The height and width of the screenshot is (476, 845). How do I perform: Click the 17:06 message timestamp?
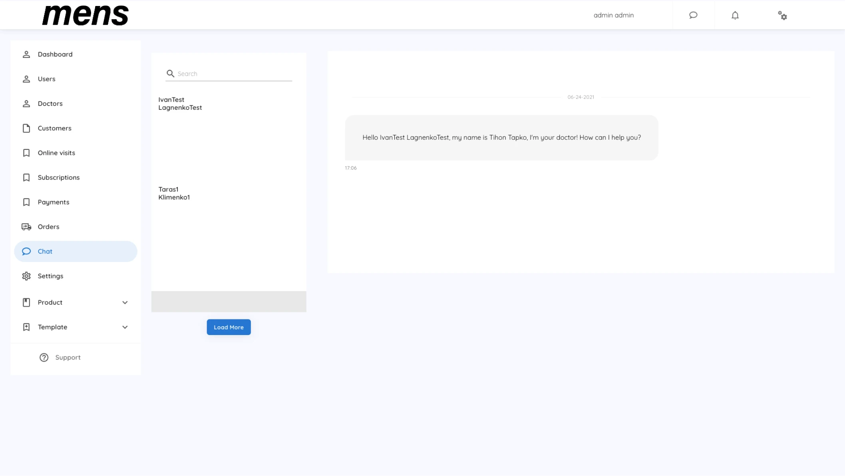[x=351, y=168]
